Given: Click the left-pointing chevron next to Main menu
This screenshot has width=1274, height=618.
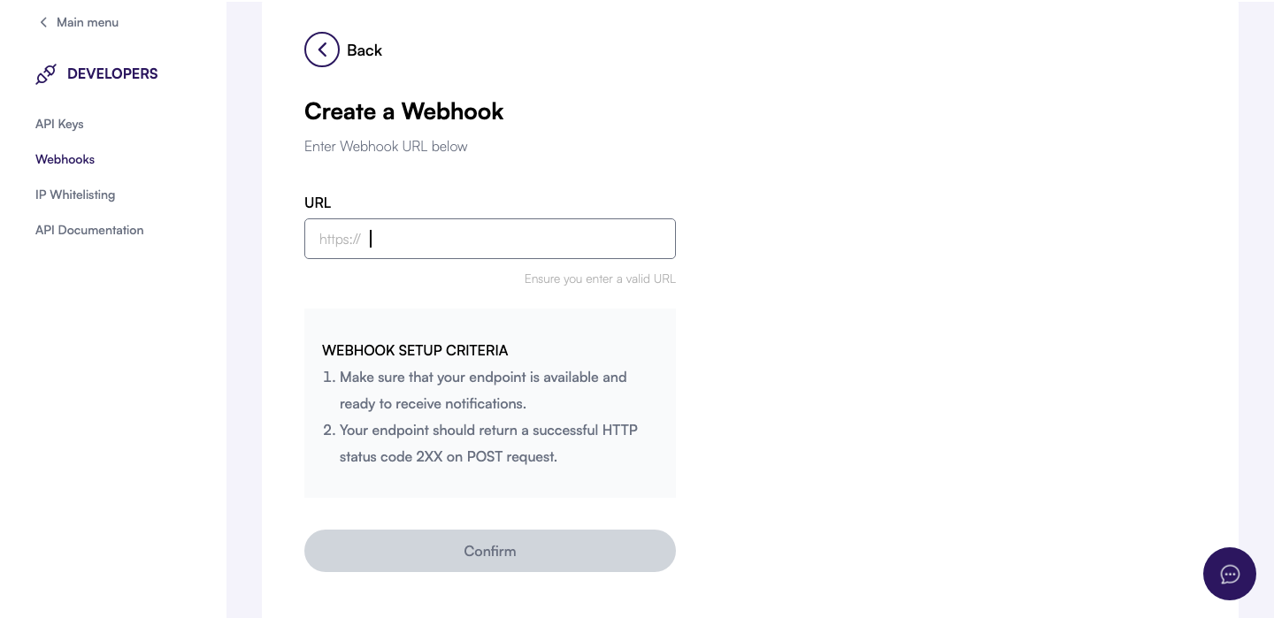Looking at the screenshot, I should (x=44, y=22).
